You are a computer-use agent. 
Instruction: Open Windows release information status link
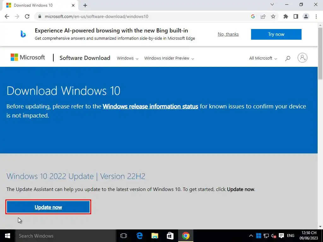pos(150,107)
